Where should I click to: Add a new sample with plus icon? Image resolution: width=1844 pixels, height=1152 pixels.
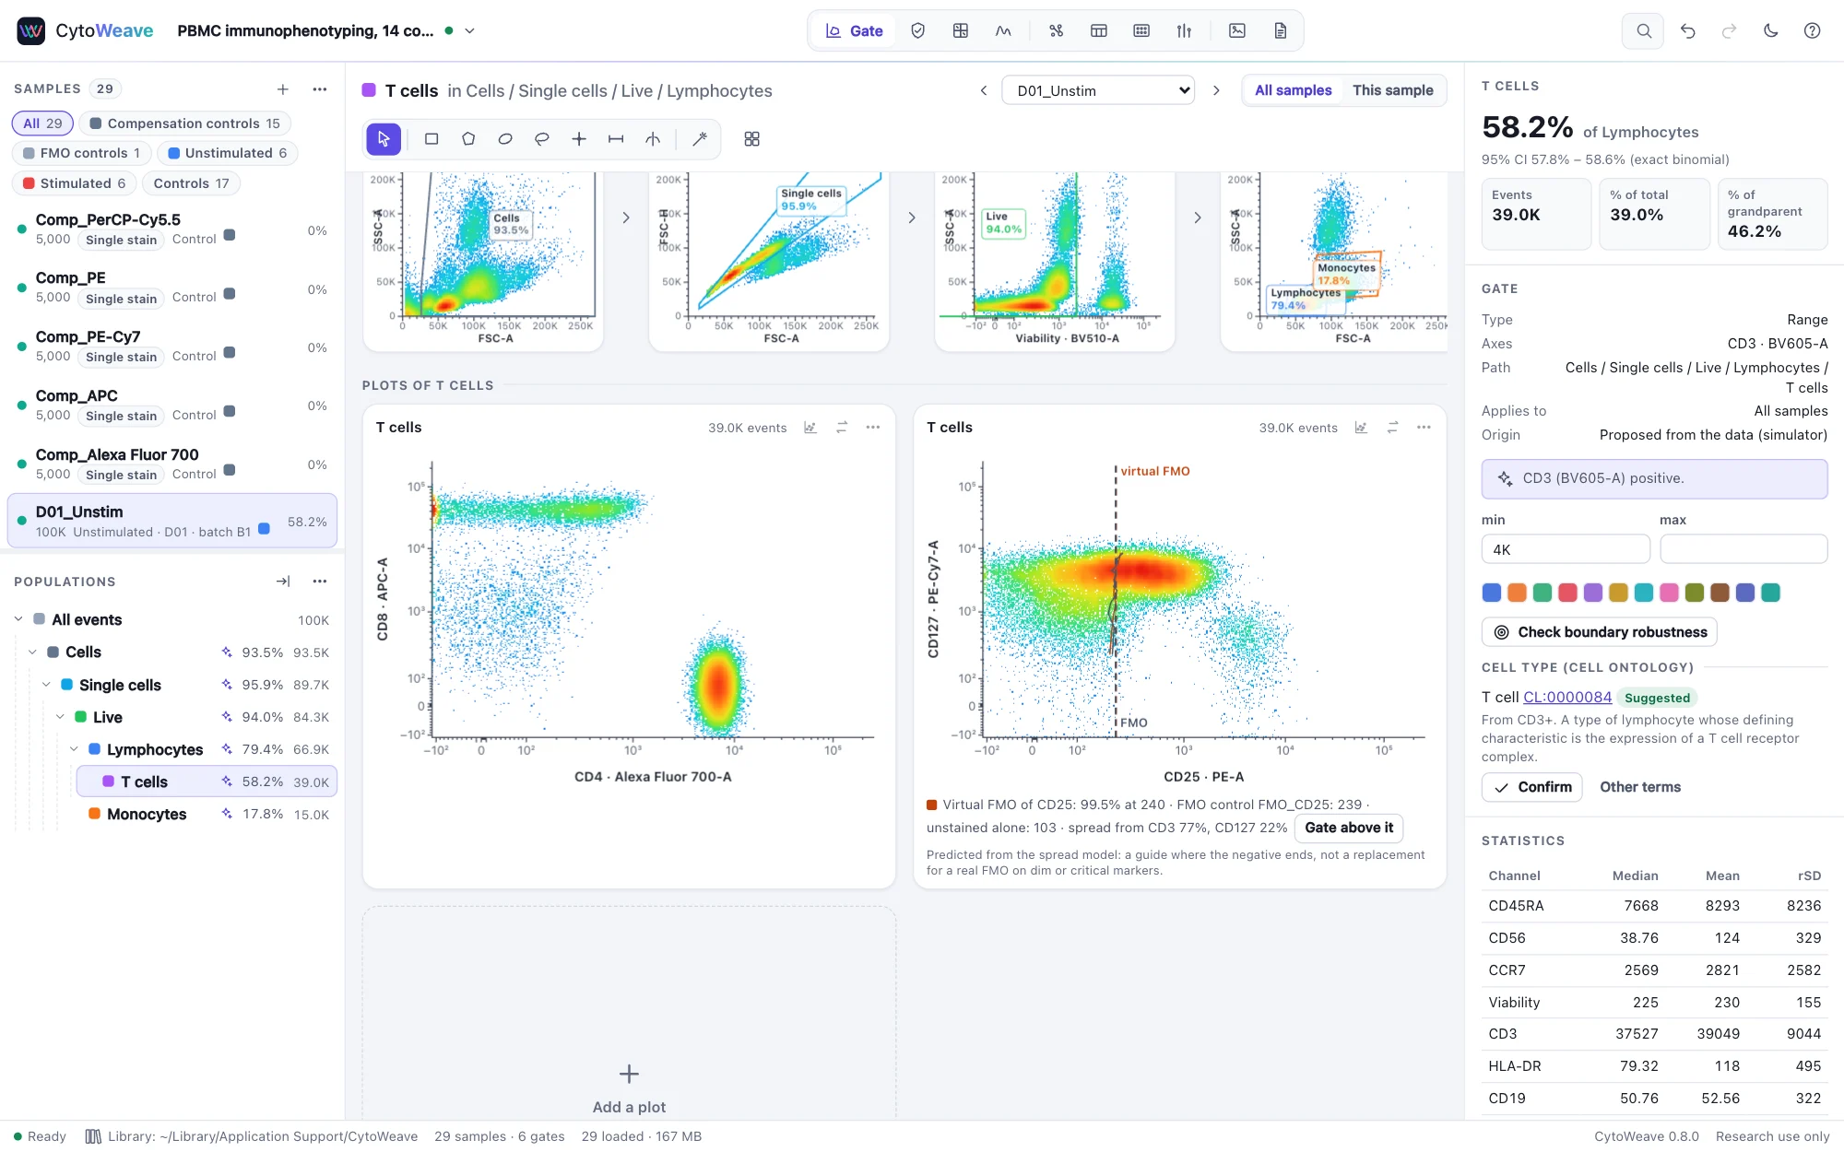pyautogui.click(x=283, y=89)
